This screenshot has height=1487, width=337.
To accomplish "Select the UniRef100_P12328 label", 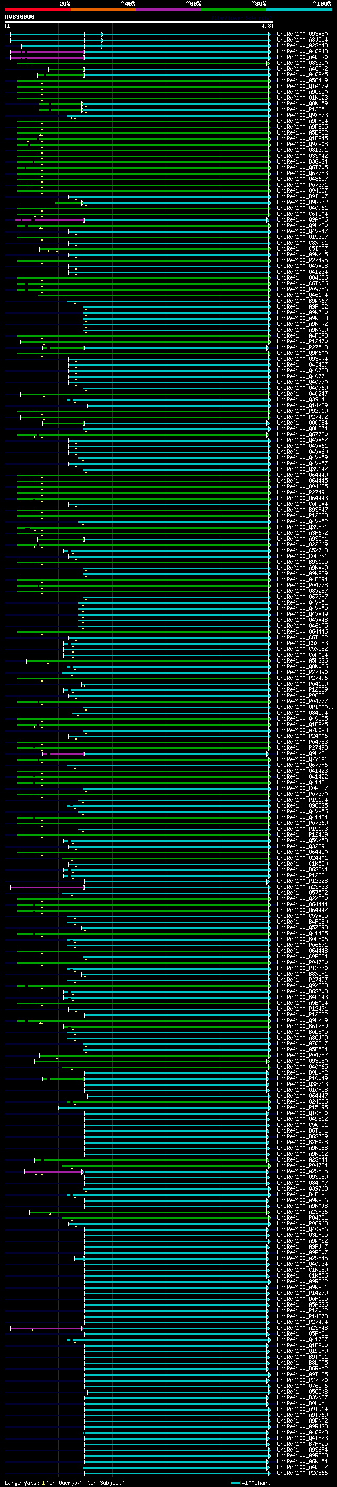I will pyautogui.click(x=302, y=881).
